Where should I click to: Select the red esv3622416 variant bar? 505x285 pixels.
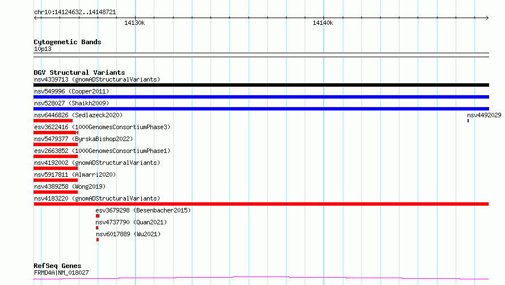56,133
